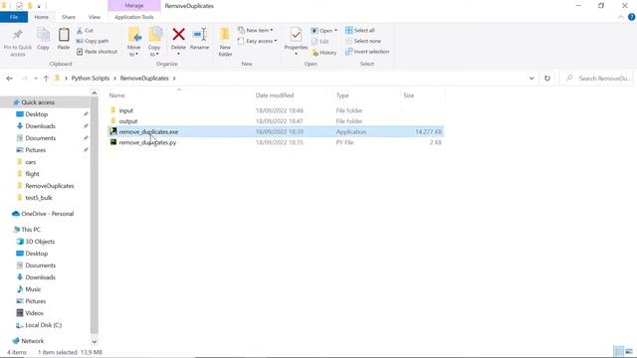637x358 pixels.
Task: Switch to the Home ribbon tab
Action: 42,17
